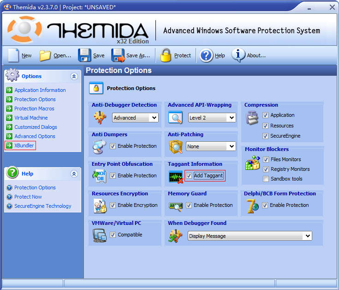Click the Help question mark toolbar icon
This screenshot has width=339, height=290.
(206, 55)
